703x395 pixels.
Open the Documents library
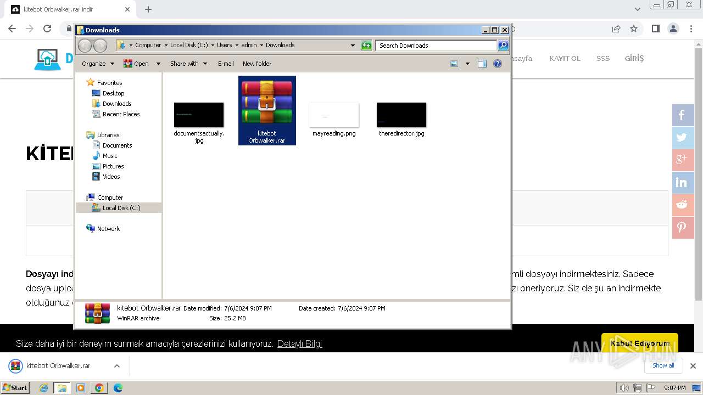pos(117,145)
